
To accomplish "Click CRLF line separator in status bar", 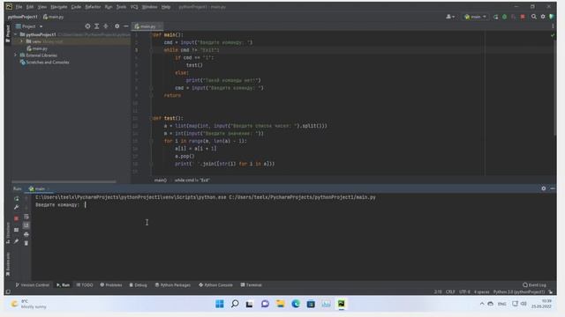I will click(x=450, y=291).
